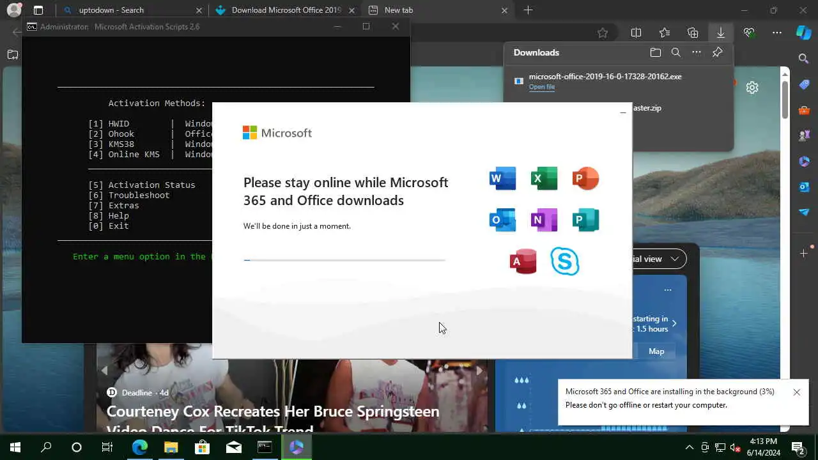Click Activation Status line in script window
Screen dimensions: 818x460
coord(142,185)
